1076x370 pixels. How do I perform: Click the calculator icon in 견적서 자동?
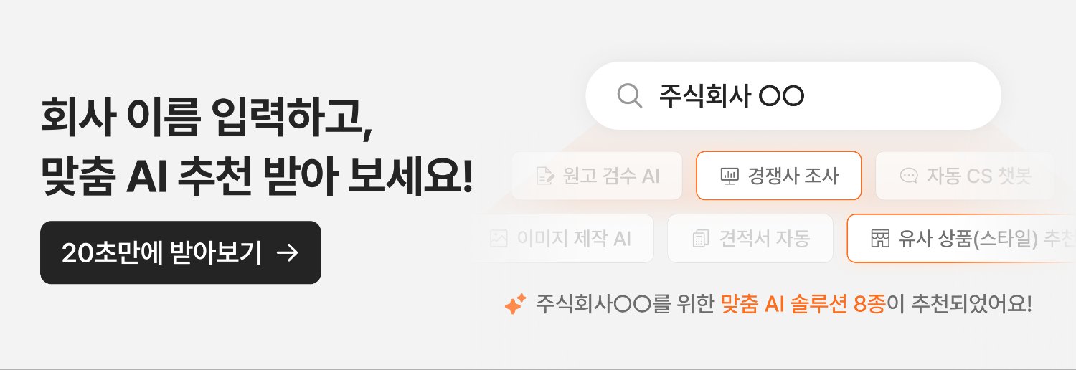pyautogui.click(x=700, y=238)
